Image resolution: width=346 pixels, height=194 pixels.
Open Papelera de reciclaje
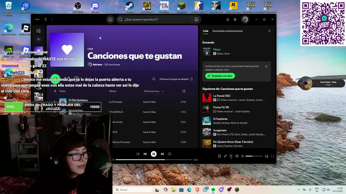9,8
